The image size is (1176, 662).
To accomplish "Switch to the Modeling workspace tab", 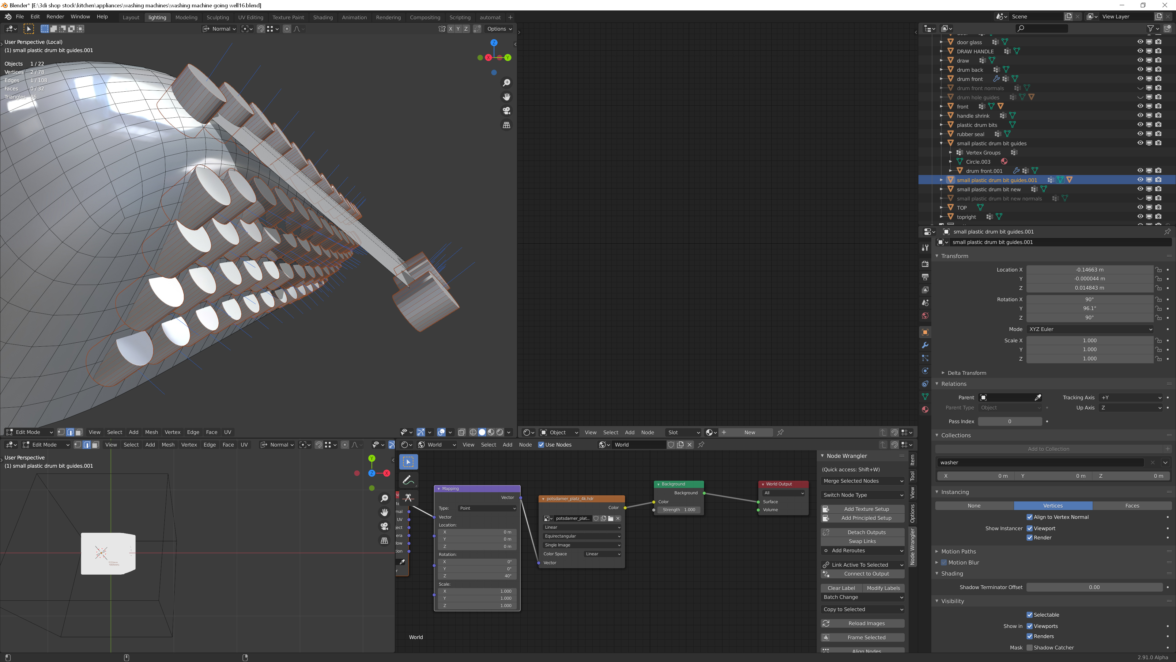I will [186, 17].
